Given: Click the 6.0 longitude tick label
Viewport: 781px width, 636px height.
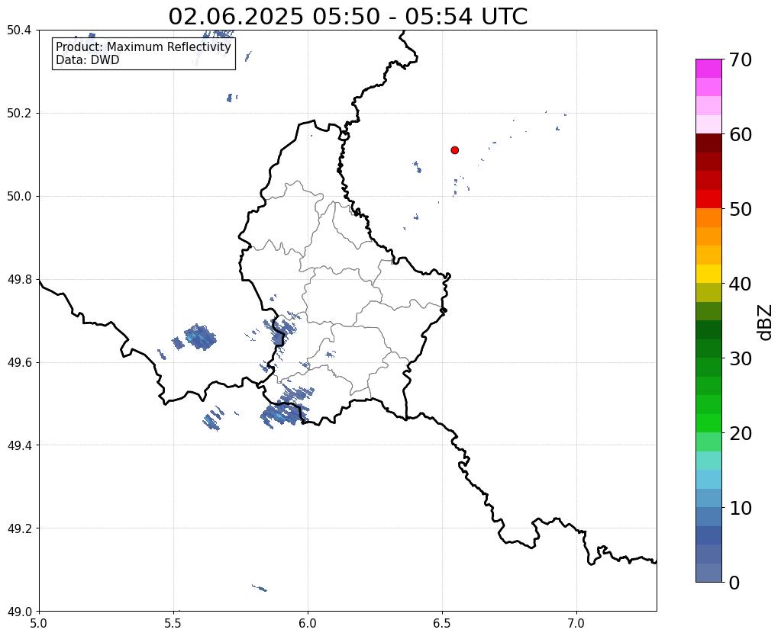Looking at the screenshot, I should click(308, 624).
